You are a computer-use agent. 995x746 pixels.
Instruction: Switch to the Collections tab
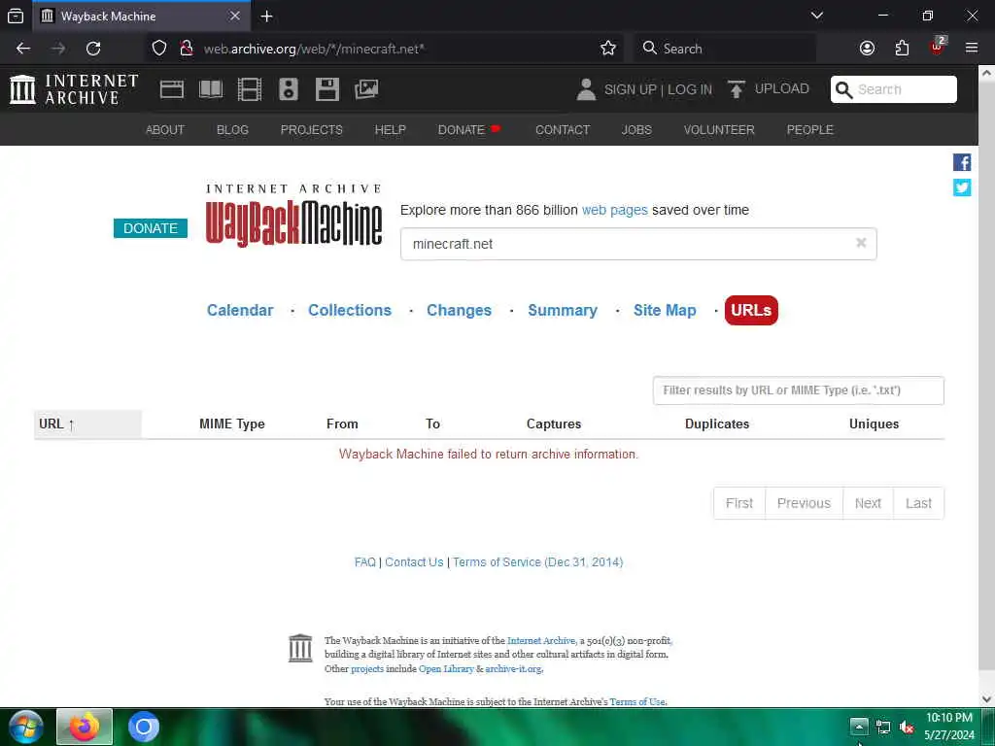tap(350, 310)
